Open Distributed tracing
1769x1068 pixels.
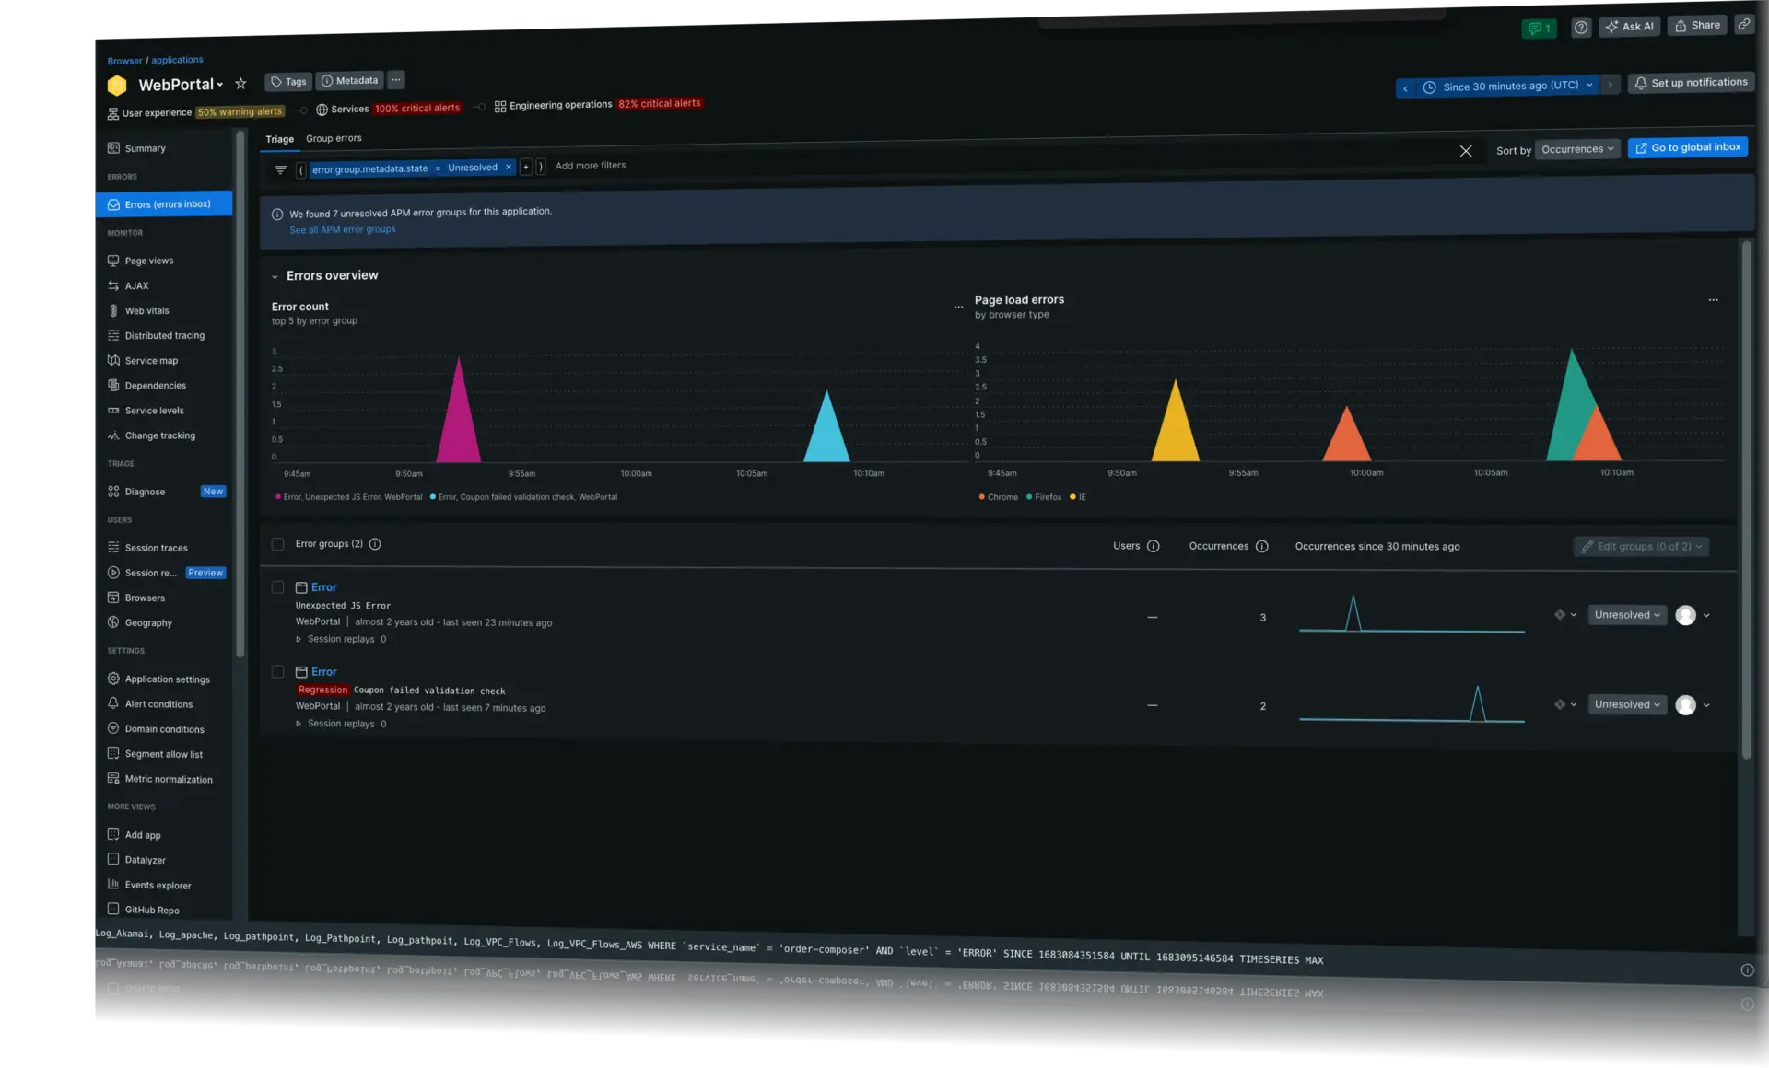[166, 335]
